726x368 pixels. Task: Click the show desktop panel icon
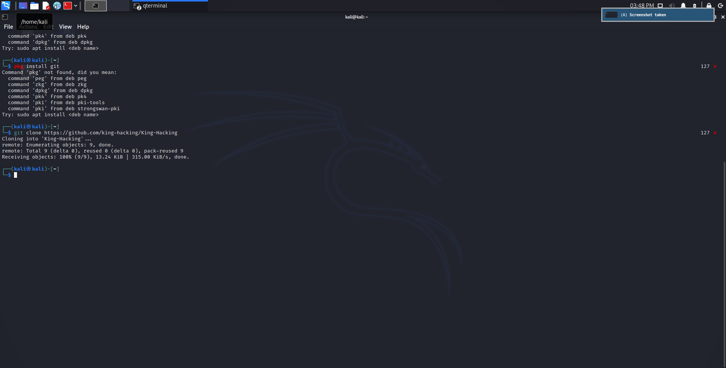23,6
